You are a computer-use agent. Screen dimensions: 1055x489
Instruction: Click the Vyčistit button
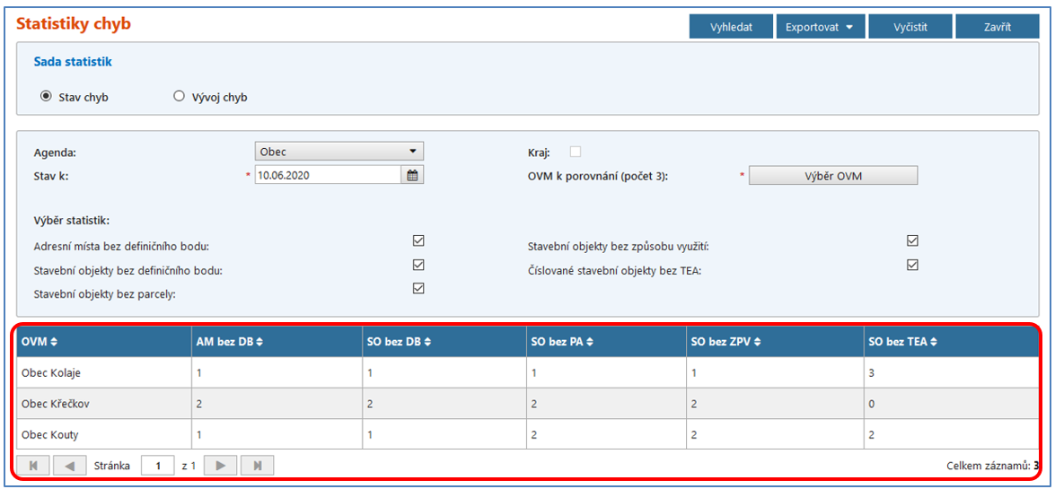pos(910,27)
